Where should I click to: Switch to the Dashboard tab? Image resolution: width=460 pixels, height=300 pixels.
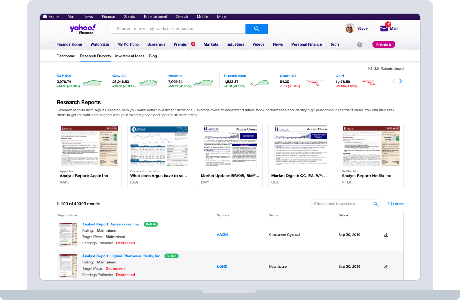(66, 56)
